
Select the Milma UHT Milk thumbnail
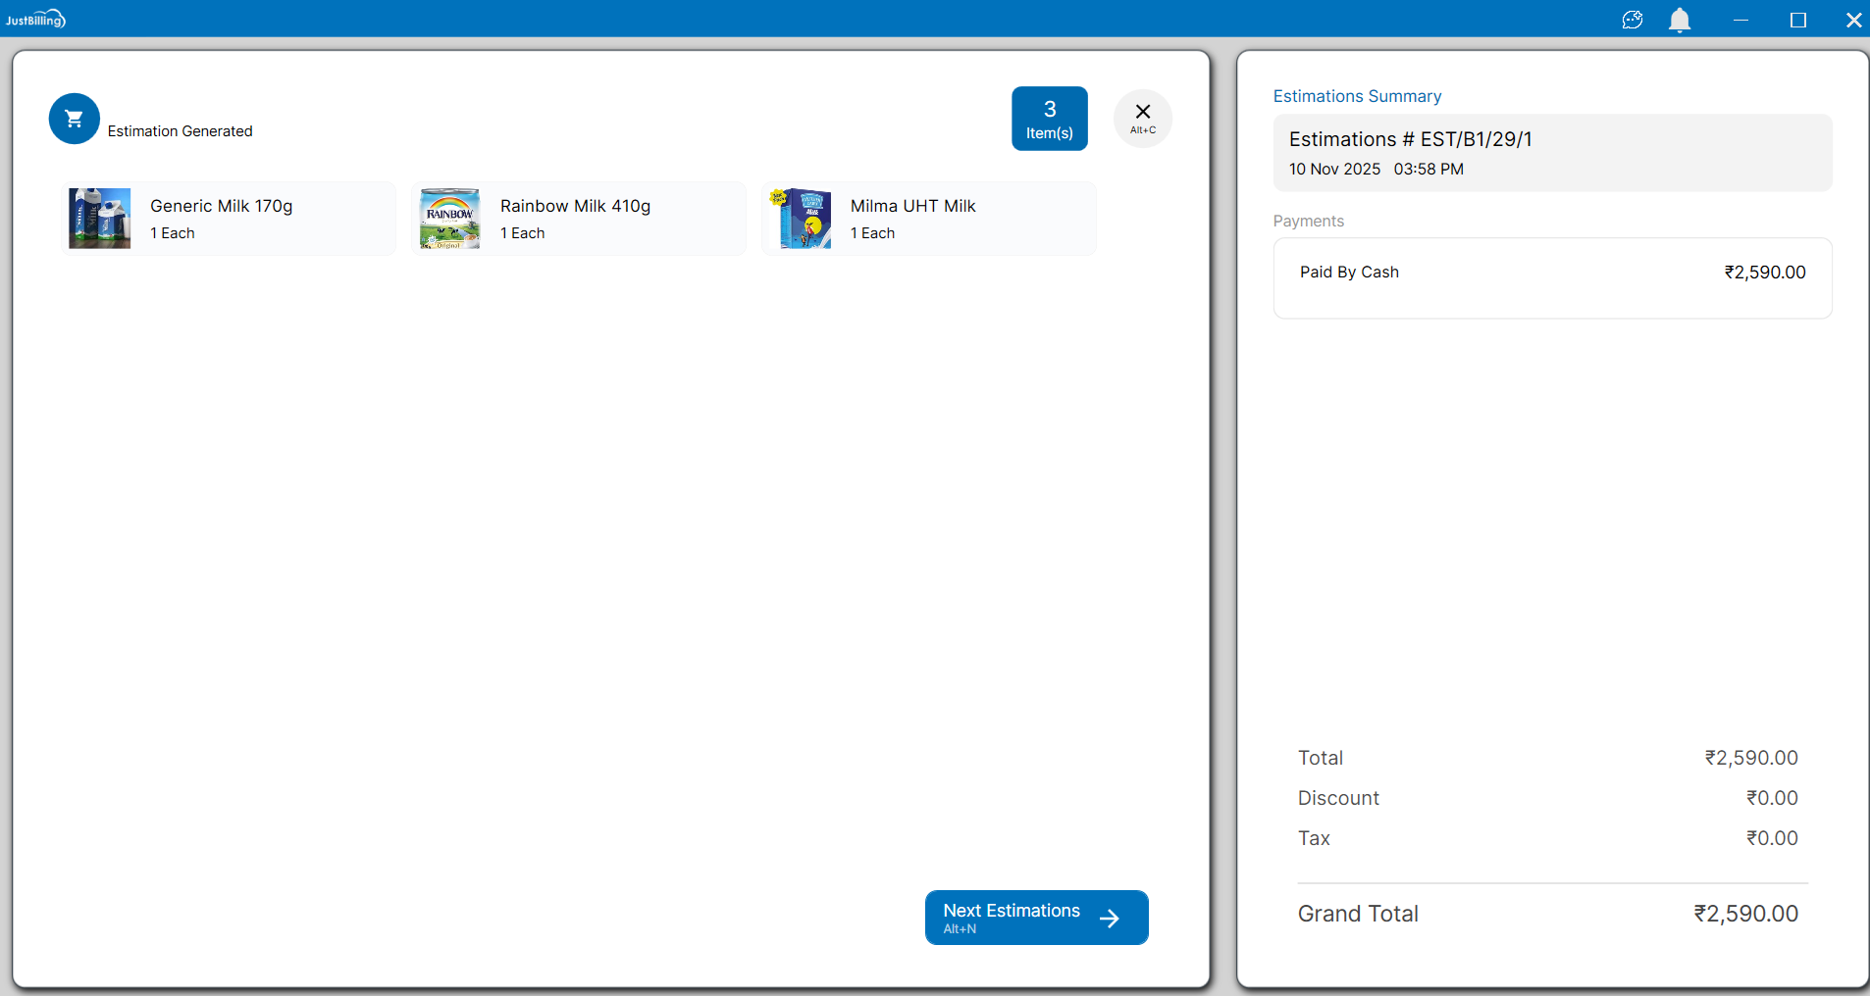point(801,219)
